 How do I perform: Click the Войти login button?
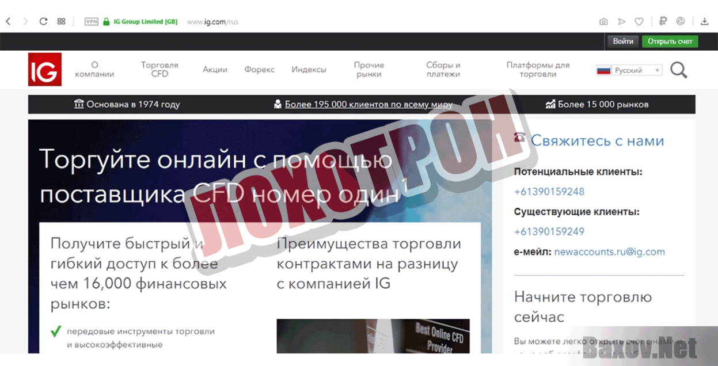click(623, 41)
